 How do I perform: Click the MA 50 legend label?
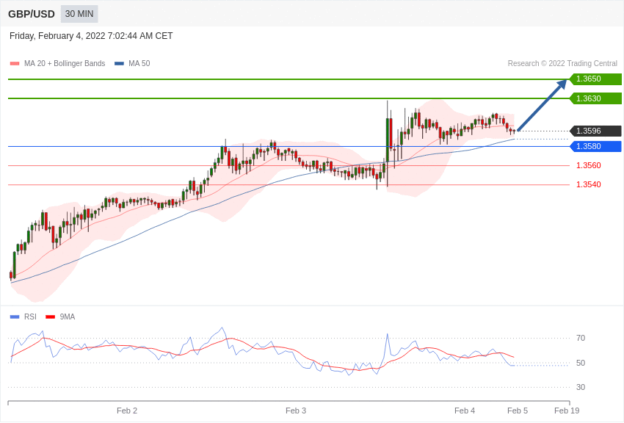(x=139, y=63)
